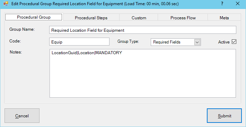Screen dimensions: 246x127
Task: Cancel editing the procedural group
Action: (22, 116)
